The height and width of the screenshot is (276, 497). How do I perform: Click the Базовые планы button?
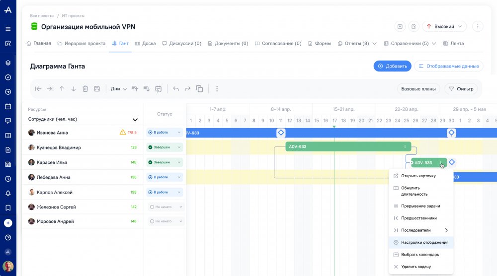[x=418, y=89]
